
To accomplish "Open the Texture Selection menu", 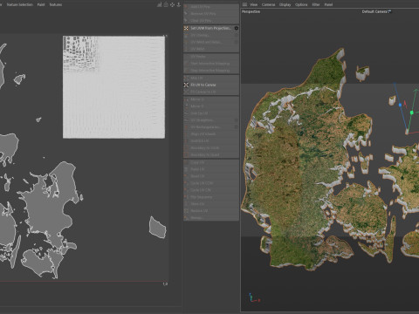I will click(20, 4).
